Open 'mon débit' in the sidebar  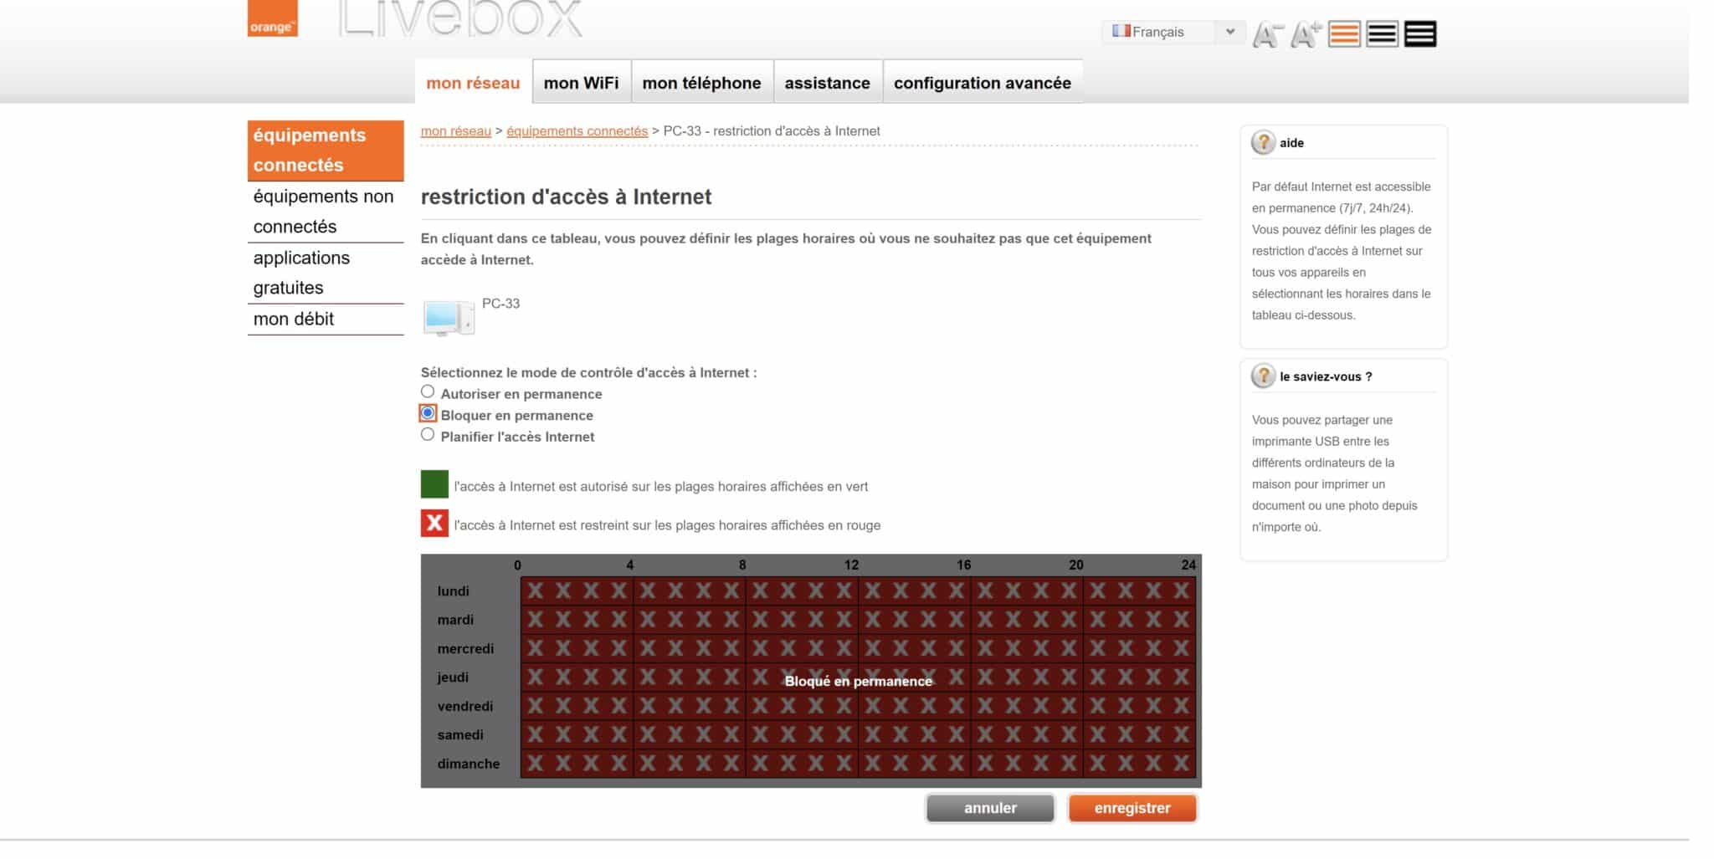[293, 319]
